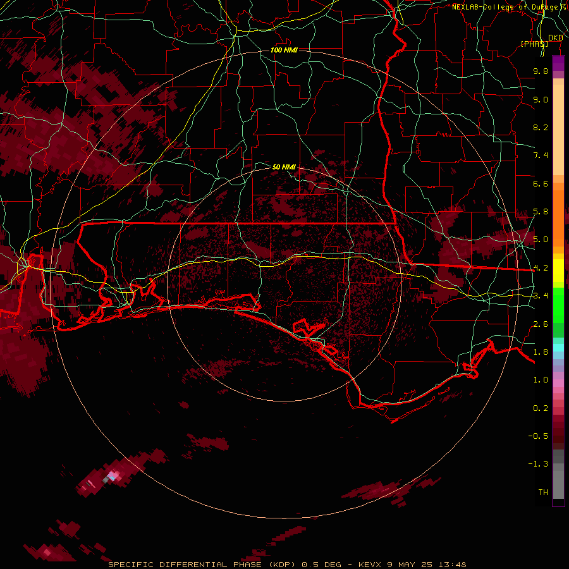Image resolution: width=569 pixels, height=569 pixels.
Task: Select the 8.2 legend value
Action: coord(541,127)
